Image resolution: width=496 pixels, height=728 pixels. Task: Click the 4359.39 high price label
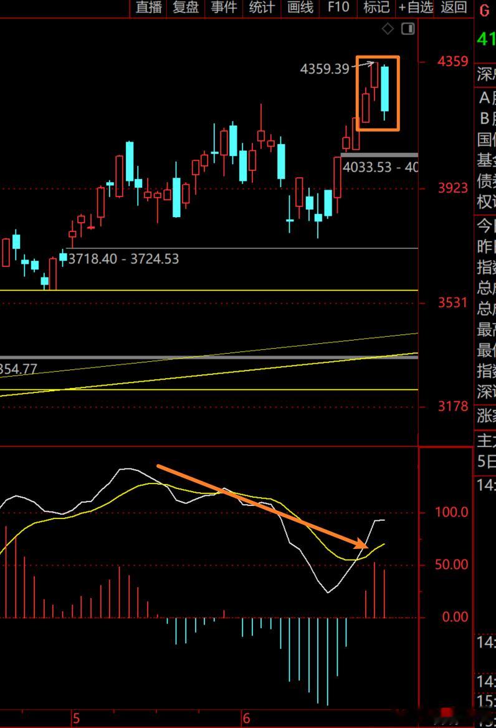tap(325, 69)
